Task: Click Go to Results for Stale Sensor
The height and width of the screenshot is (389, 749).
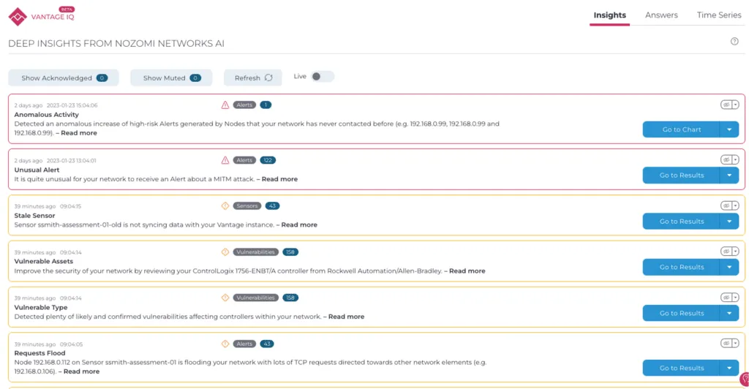Action: [681, 222]
